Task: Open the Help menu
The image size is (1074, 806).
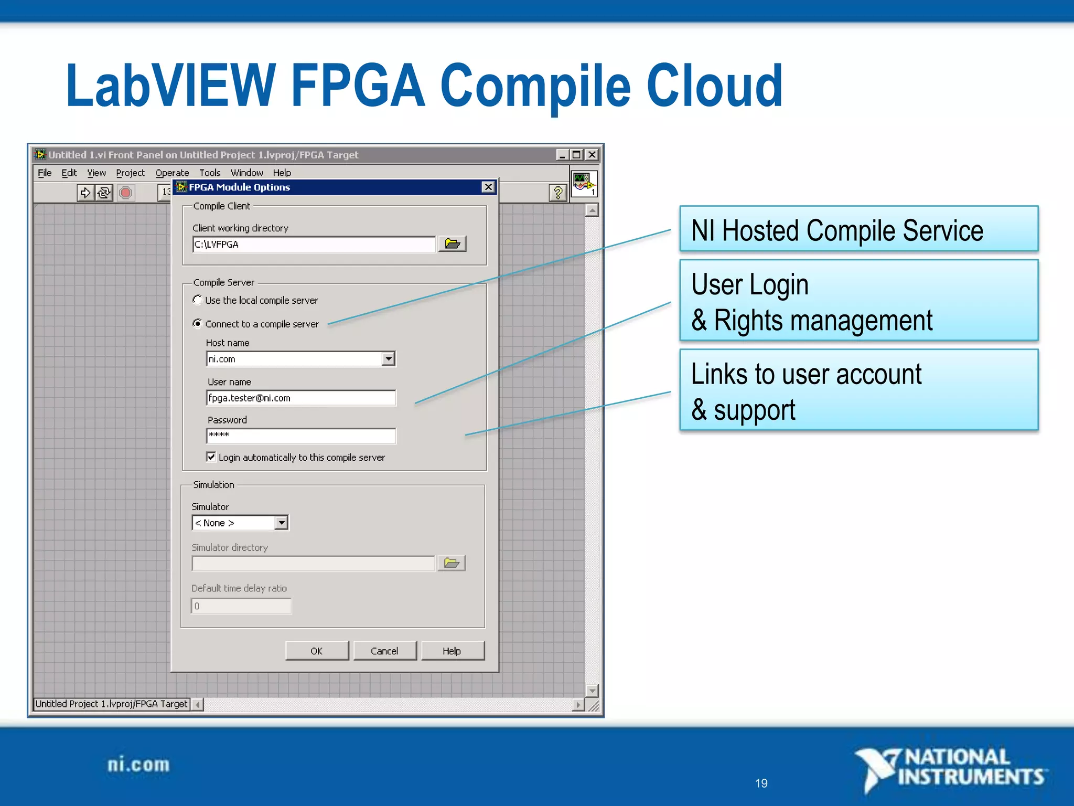Action: coord(282,173)
